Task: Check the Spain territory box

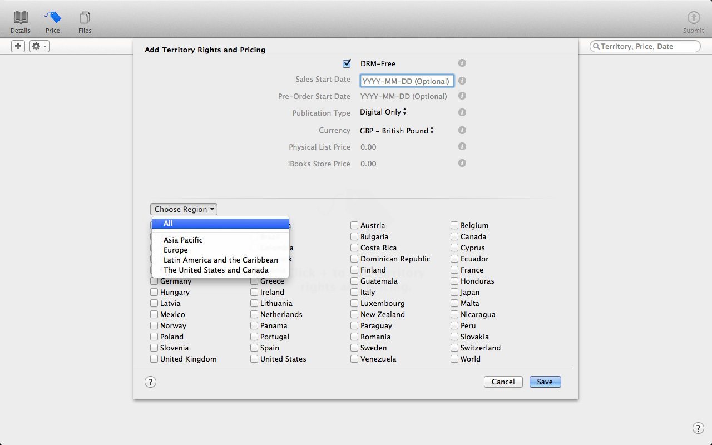Action: tap(254, 348)
